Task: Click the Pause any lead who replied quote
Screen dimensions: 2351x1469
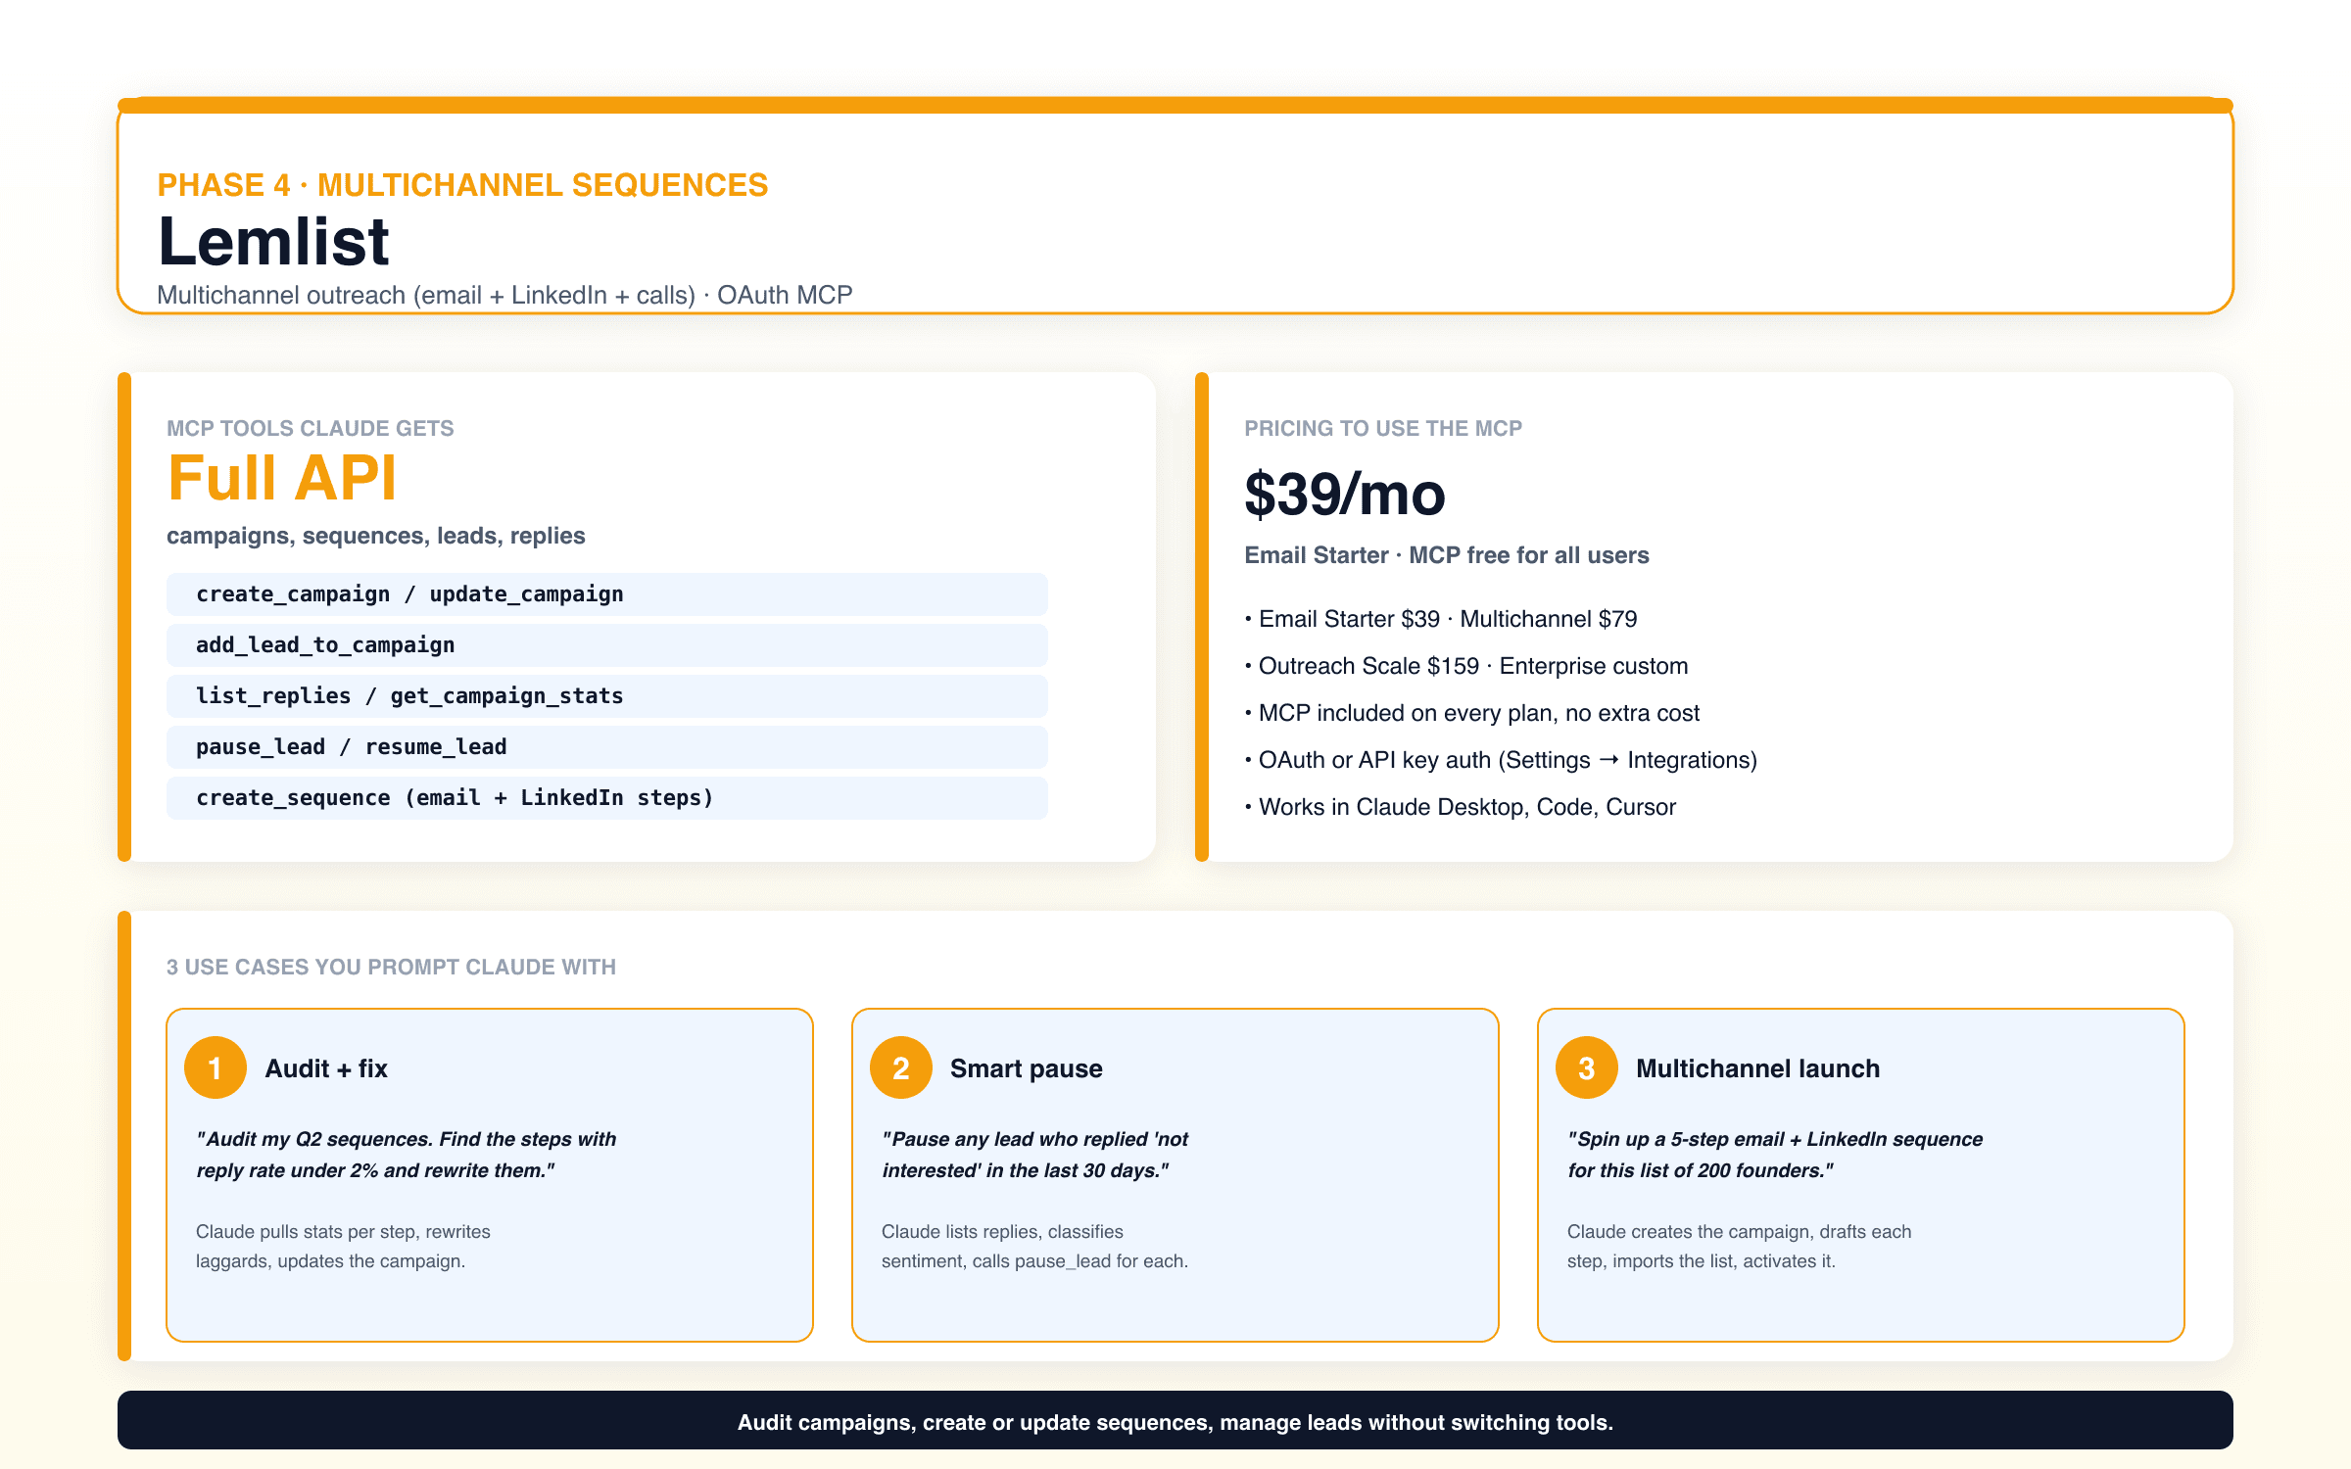Action: coord(1034,1155)
